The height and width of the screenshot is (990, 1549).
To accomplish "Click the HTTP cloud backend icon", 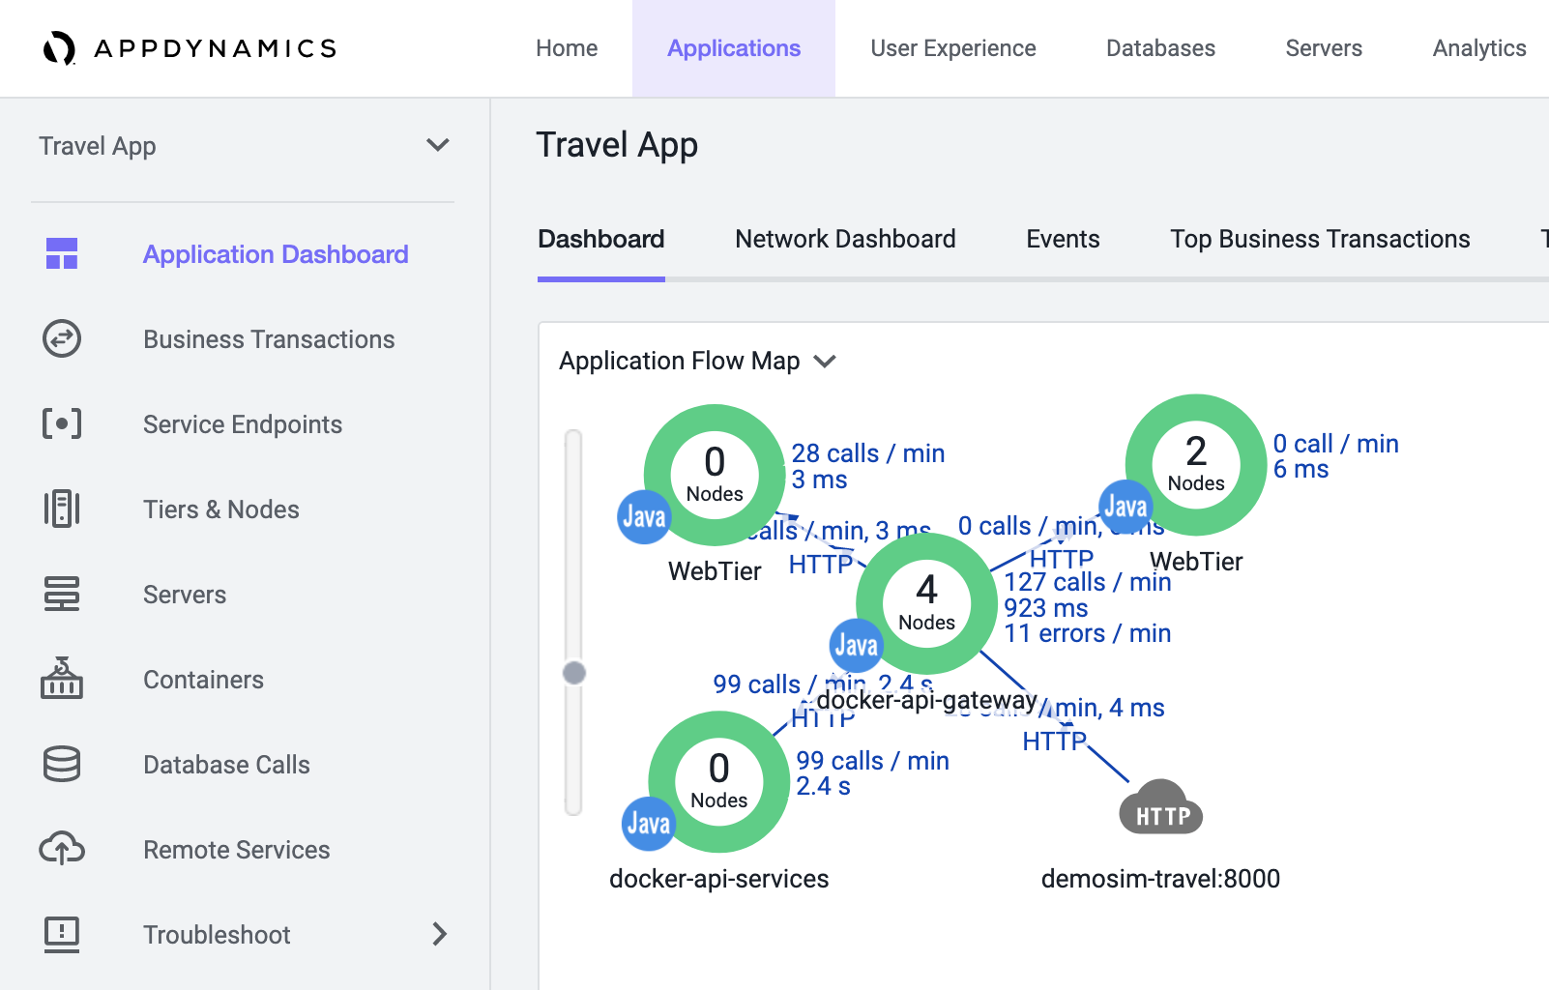I will click(1161, 808).
